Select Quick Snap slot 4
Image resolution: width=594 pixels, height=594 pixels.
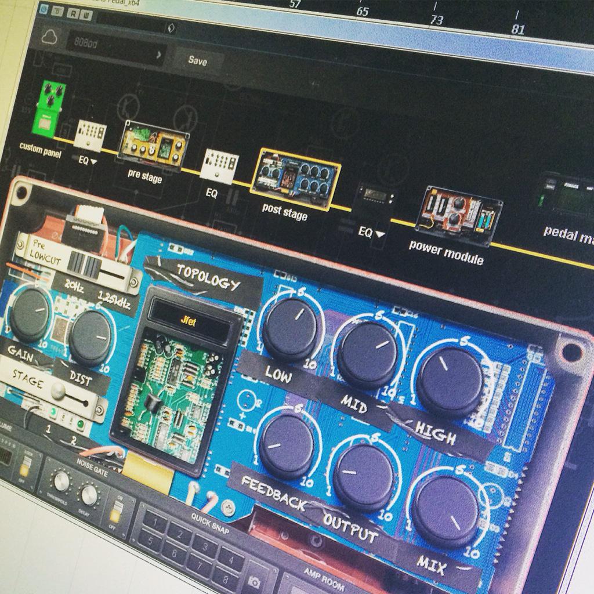pyautogui.click(x=231, y=560)
